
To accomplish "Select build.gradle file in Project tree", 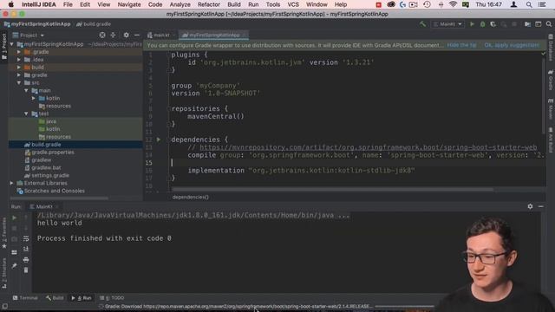I will pyautogui.click(x=46, y=145).
